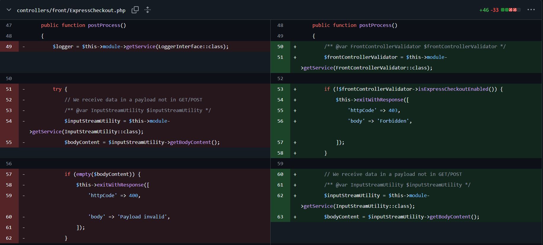Viewport: 543px width, 245px height.
Task: Select right line number 48
Action: 280,25
